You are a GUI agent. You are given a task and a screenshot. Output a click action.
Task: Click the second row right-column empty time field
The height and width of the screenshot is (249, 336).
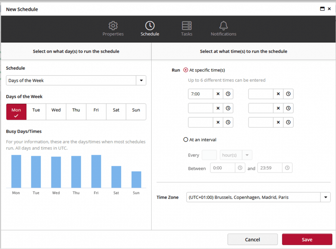coord(261,108)
